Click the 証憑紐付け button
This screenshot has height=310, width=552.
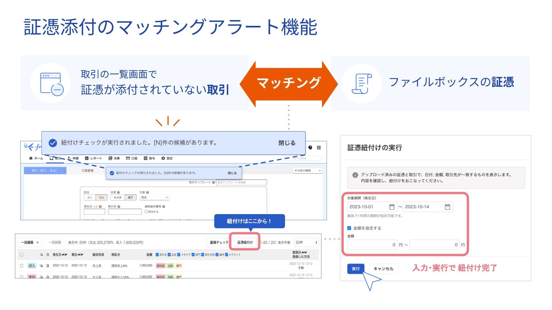(x=245, y=243)
